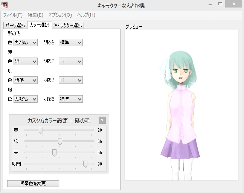
Task: Open the ファイル(F) menu
Action: (13, 15)
